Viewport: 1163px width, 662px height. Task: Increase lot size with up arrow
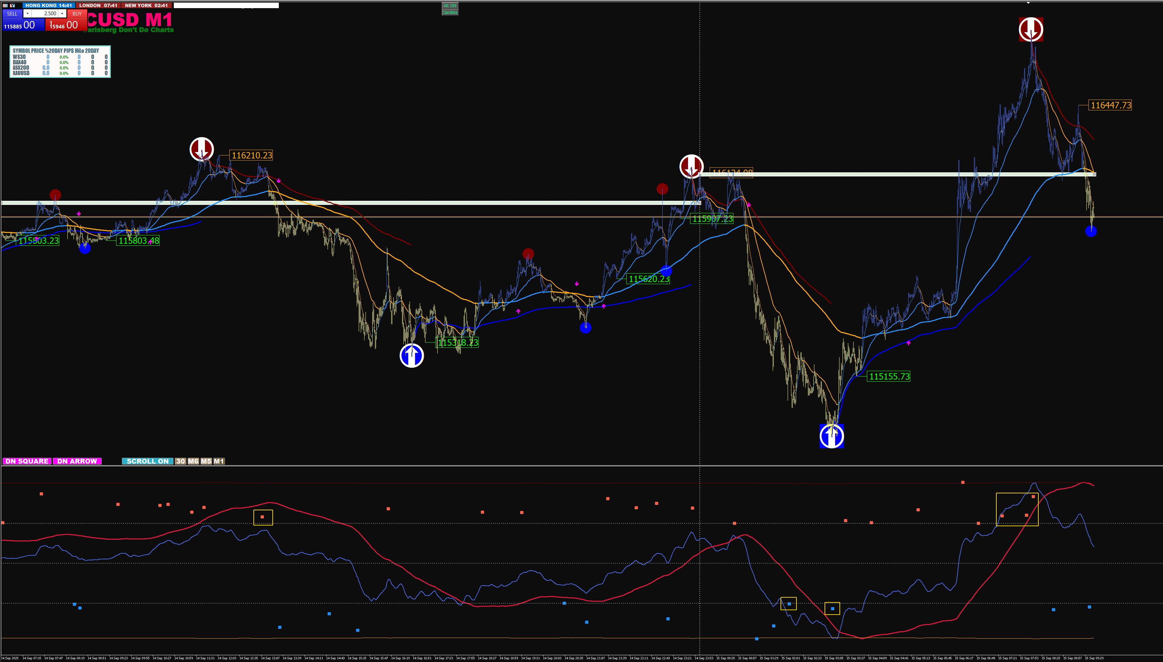coord(62,14)
